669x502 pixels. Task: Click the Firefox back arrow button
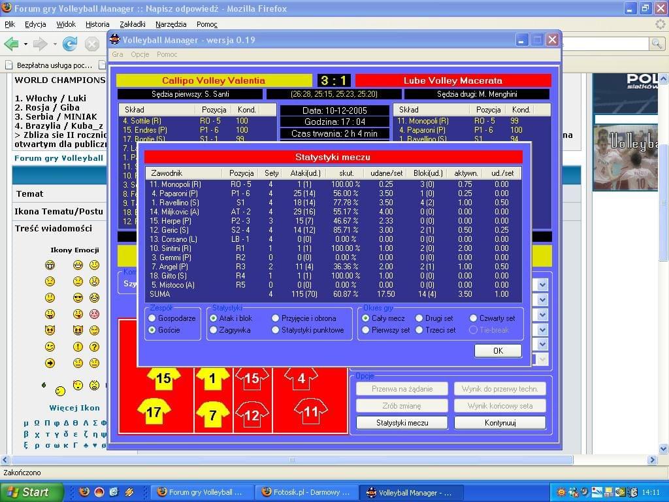pyautogui.click(x=11, y=44)
